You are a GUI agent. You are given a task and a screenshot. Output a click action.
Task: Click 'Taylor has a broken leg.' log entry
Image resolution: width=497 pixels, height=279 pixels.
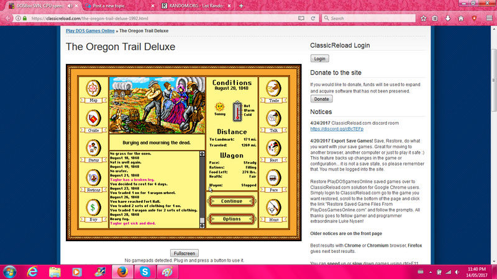coord(132,180)
